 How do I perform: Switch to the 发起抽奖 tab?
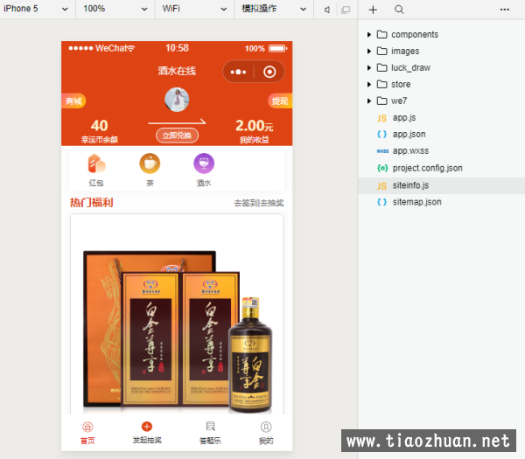tap(147, 433)
